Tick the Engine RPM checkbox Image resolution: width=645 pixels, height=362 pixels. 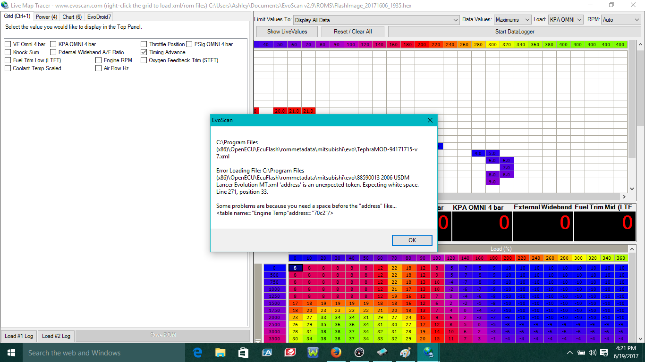pyautogui.click(x=99, y=60)
